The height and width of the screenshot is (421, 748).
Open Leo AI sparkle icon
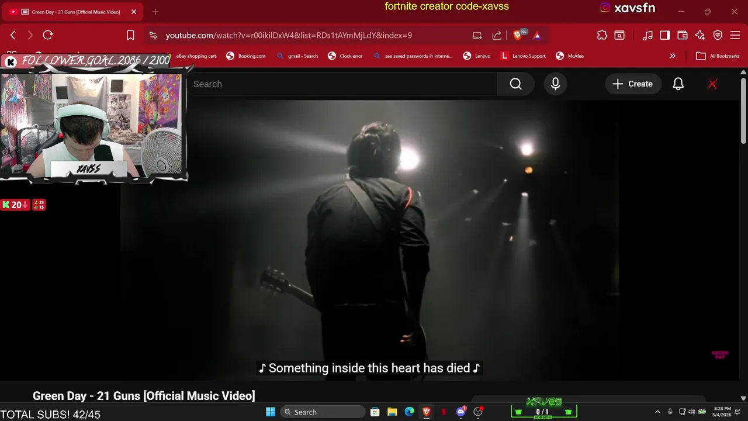point(700,35)
